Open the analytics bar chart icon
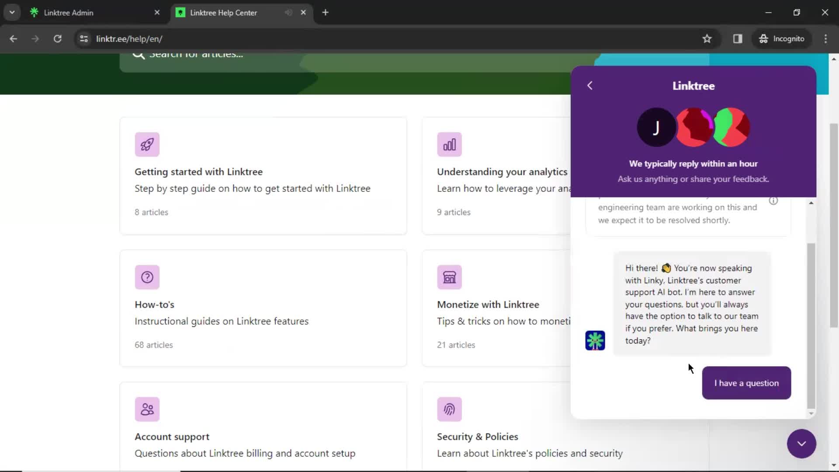The image size is (839, 472). pyautogui.click(x=449, y=144)
